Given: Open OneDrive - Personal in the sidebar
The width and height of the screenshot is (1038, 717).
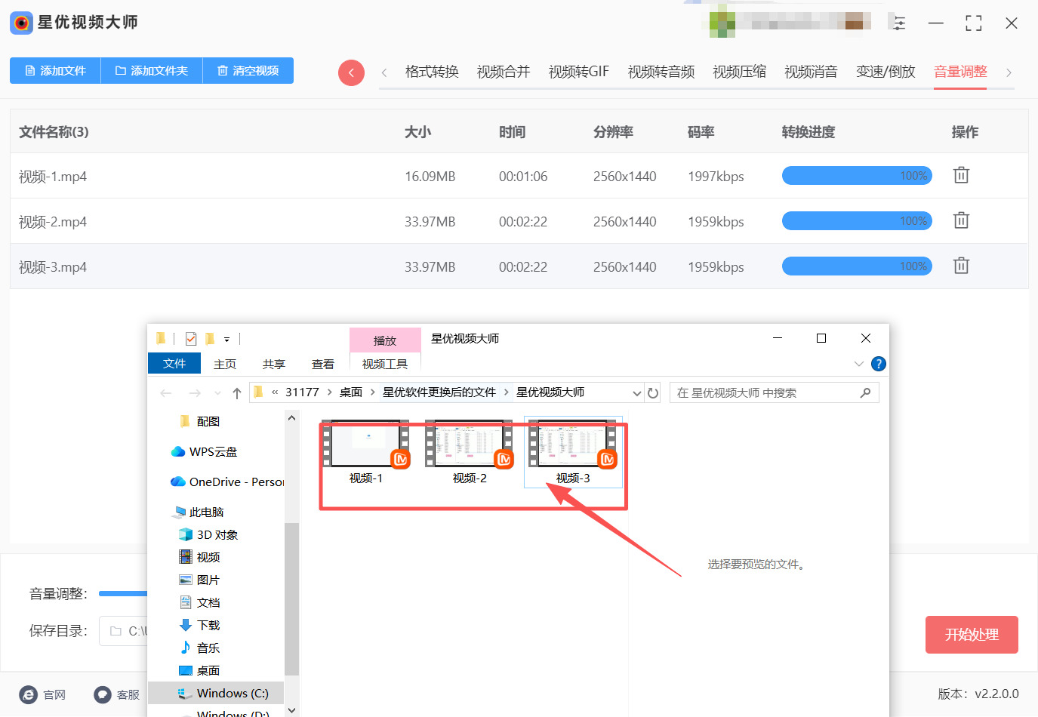Looking at the screenshot, I should tap(226, 482).
